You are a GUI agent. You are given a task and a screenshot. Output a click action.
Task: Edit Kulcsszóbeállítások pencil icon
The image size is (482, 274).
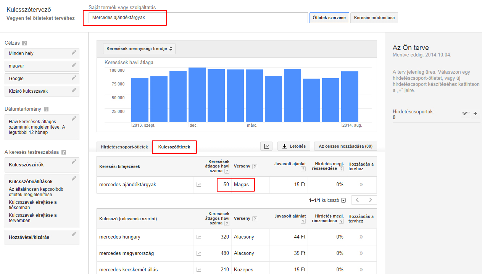pyautogui.click(x=74, y=179)
